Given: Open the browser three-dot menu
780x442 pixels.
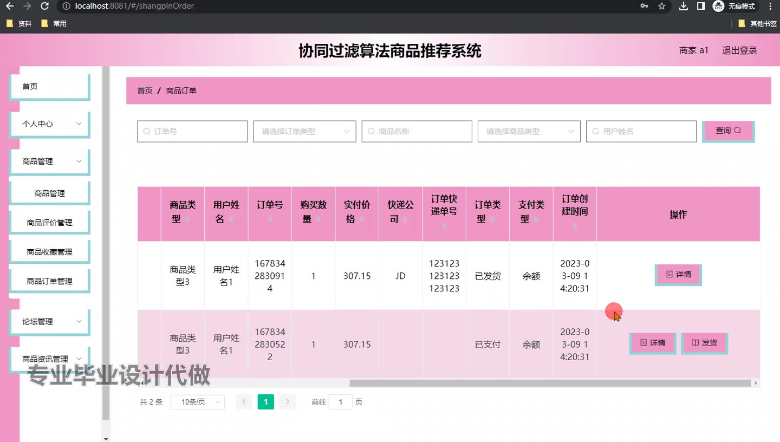Looking at the screenshot, I should [771, 6].
